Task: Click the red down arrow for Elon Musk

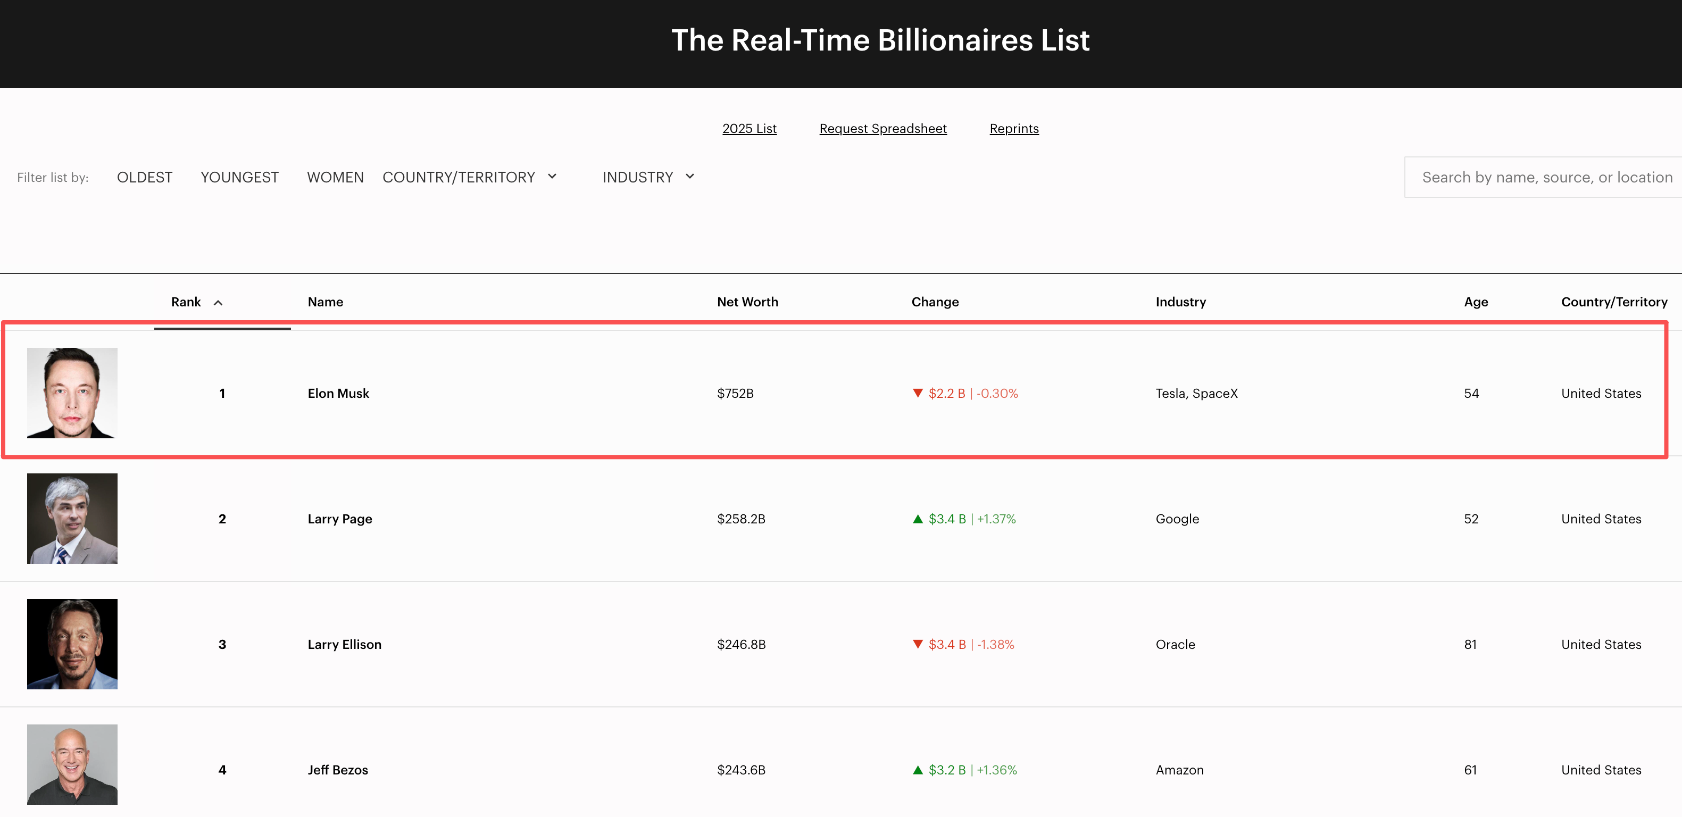Action: [x=918, y=393]
